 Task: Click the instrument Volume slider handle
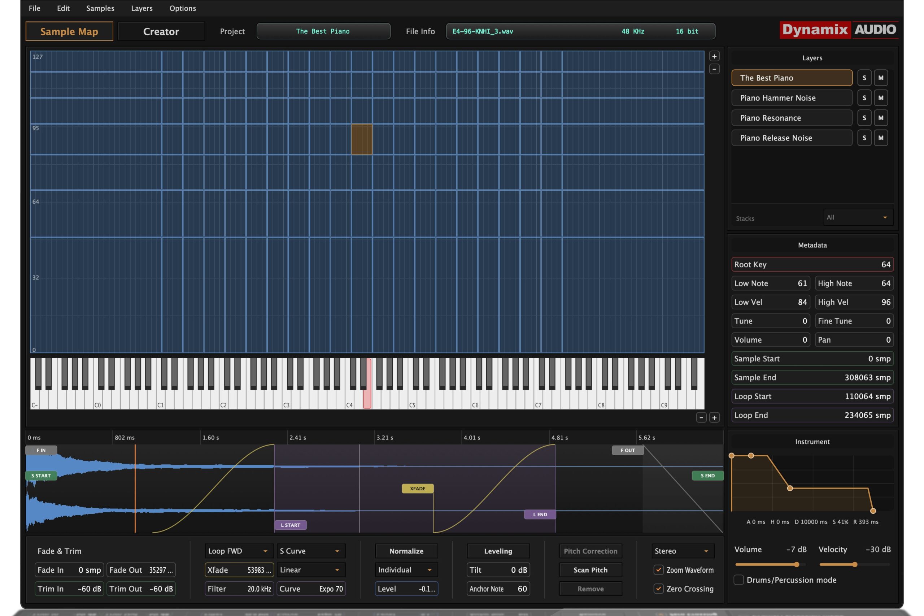796,564
